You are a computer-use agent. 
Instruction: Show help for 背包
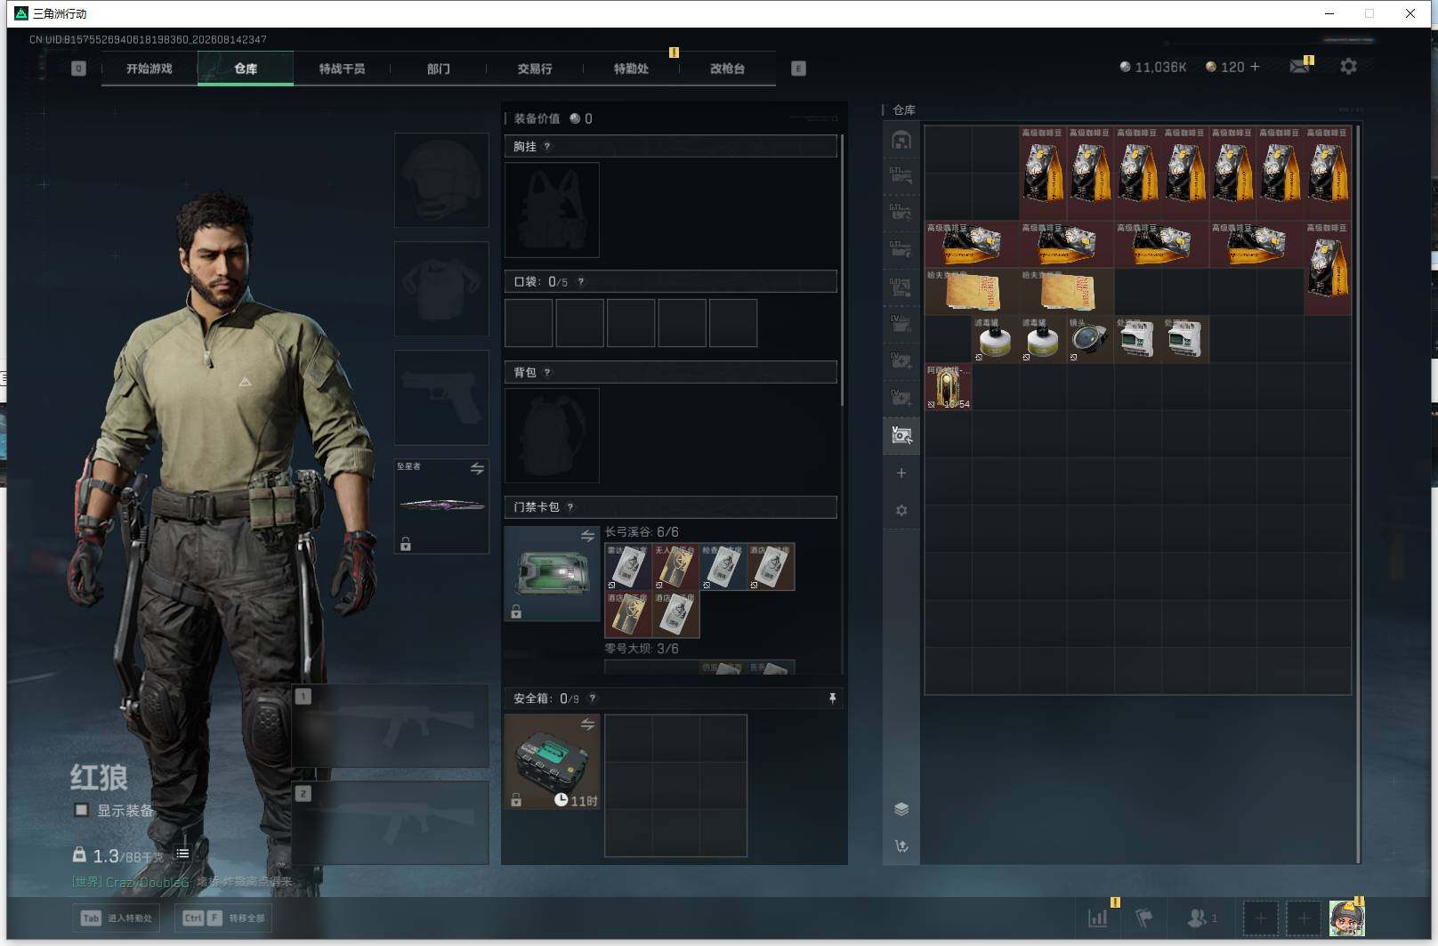click(547, 373)
